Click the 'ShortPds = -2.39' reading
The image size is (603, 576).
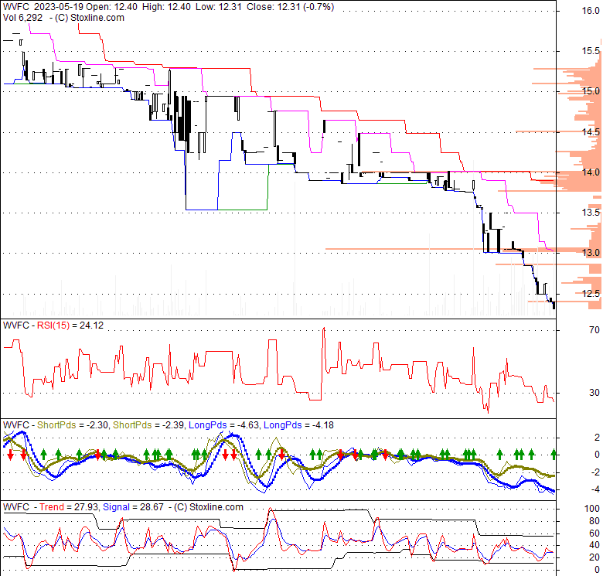[148, 425]
